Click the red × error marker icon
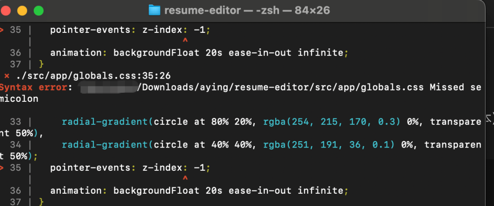Screen dimensions: 494x206 6,75
